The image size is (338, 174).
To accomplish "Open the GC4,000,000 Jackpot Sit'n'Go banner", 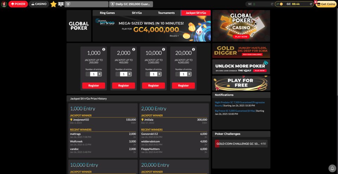I will [x=151, y=28].
